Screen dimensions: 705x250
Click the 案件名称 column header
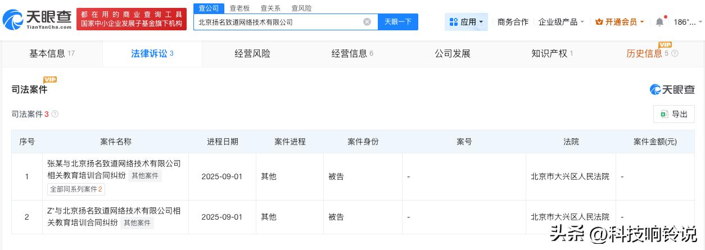116,142
